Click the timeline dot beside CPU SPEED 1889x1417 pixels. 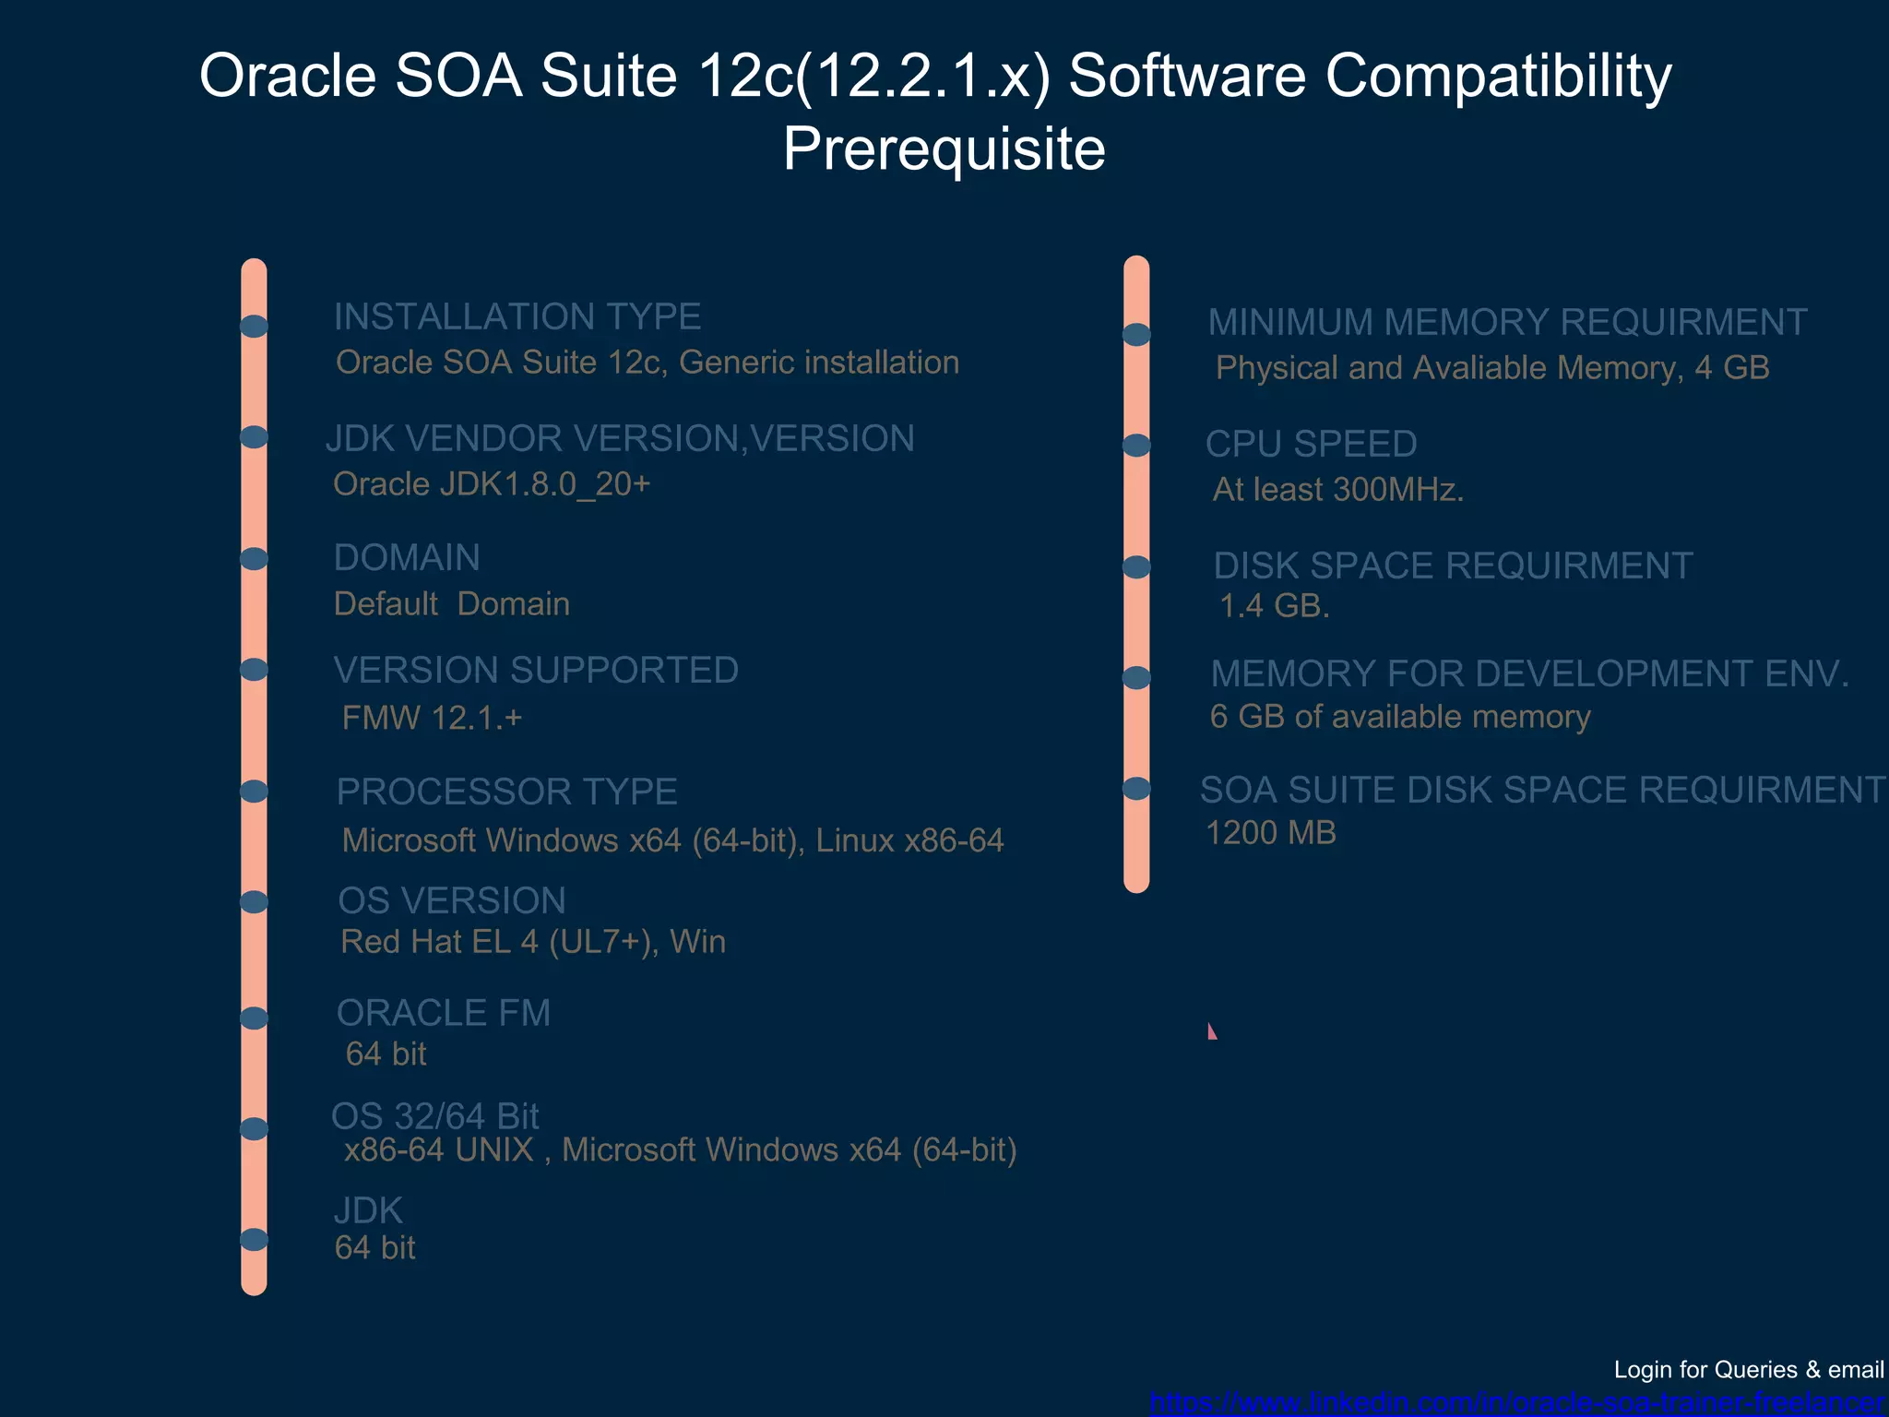1136,446
